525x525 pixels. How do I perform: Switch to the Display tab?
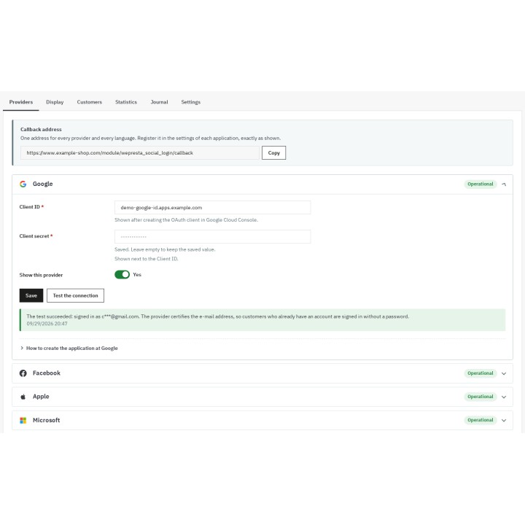point(55,102)
